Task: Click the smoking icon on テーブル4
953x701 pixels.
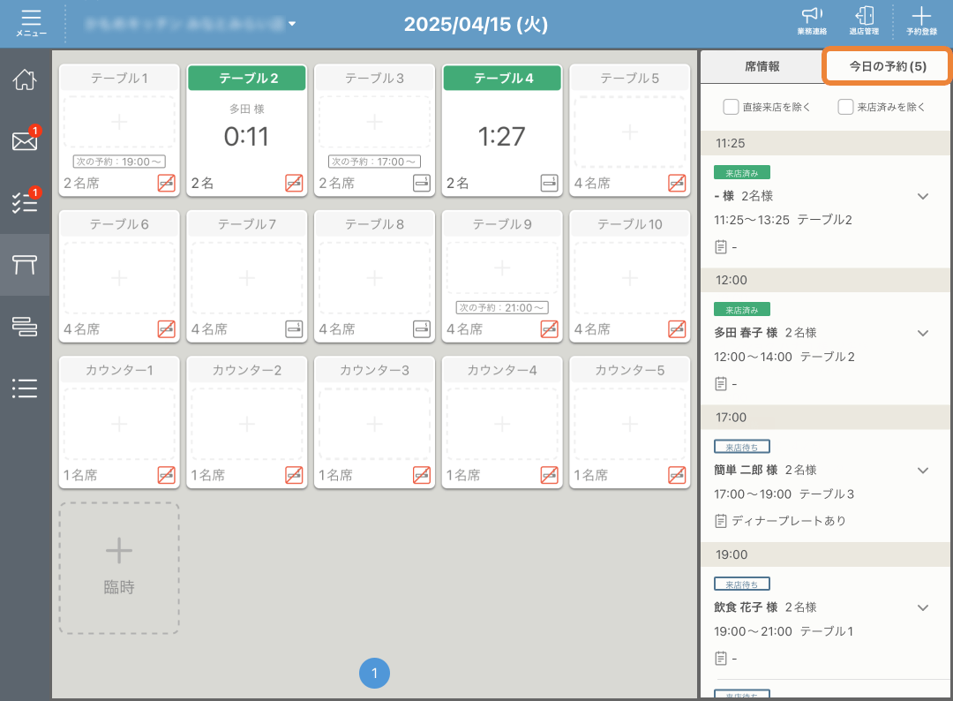Action: (x=550, y=183)
